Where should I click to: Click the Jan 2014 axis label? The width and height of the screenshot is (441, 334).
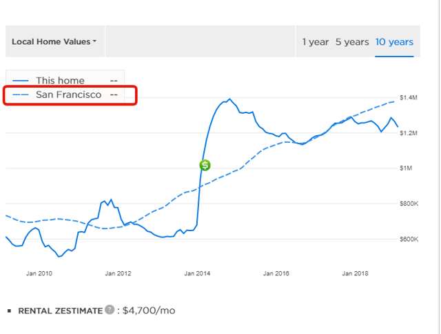pos(197,273)
